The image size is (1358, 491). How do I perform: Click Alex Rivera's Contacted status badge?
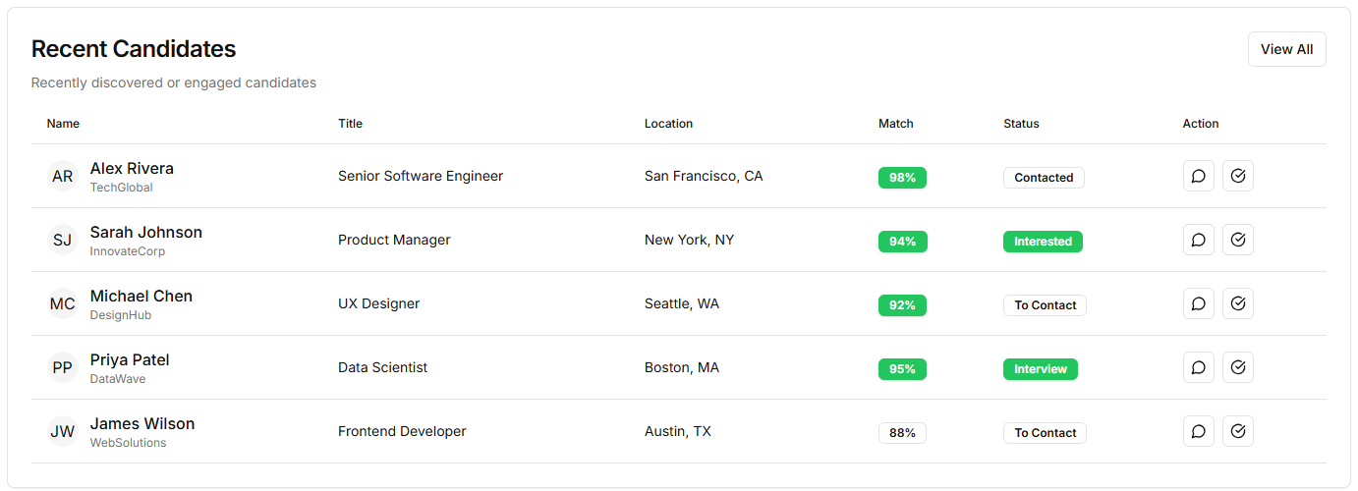coord(1044,178)
